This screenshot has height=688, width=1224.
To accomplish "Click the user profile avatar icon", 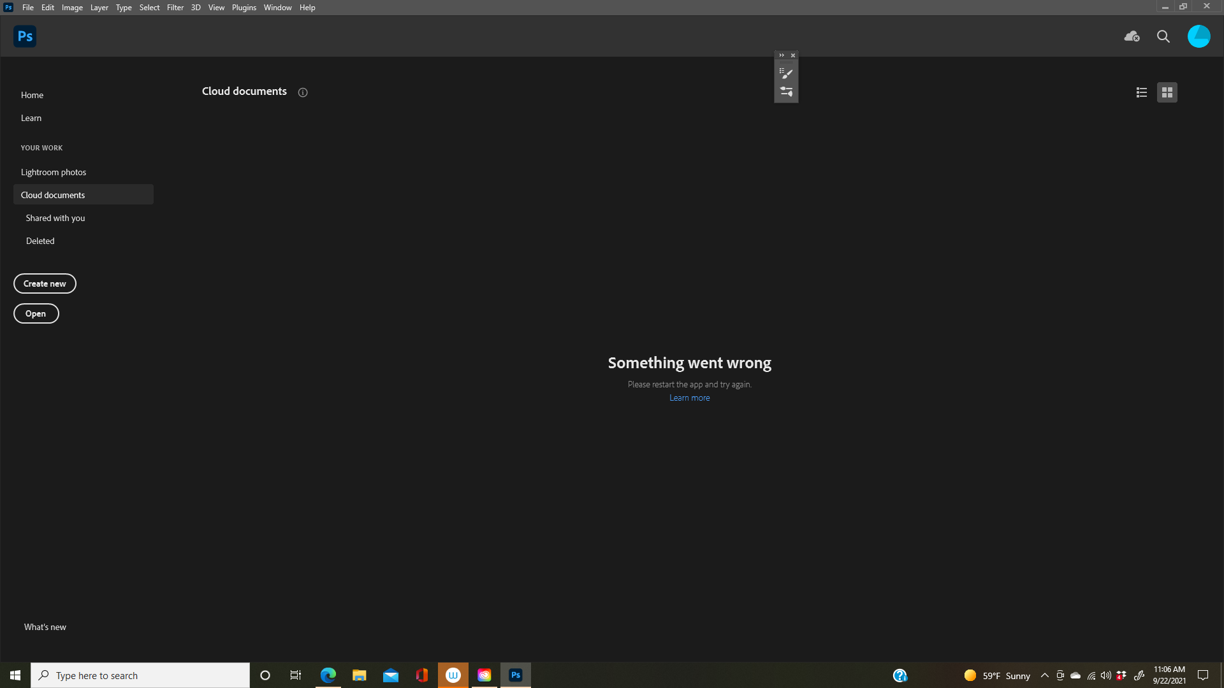I will (x=1198, y=36).
